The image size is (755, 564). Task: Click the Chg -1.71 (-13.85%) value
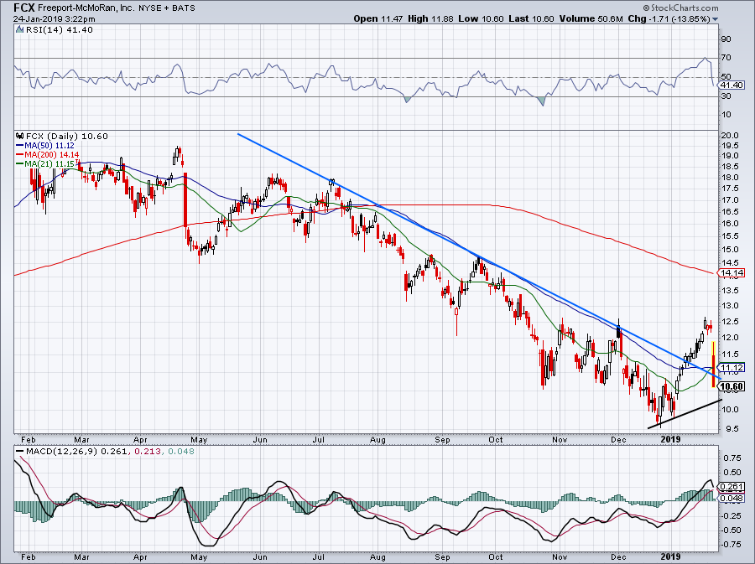click(x=669, y=18)
